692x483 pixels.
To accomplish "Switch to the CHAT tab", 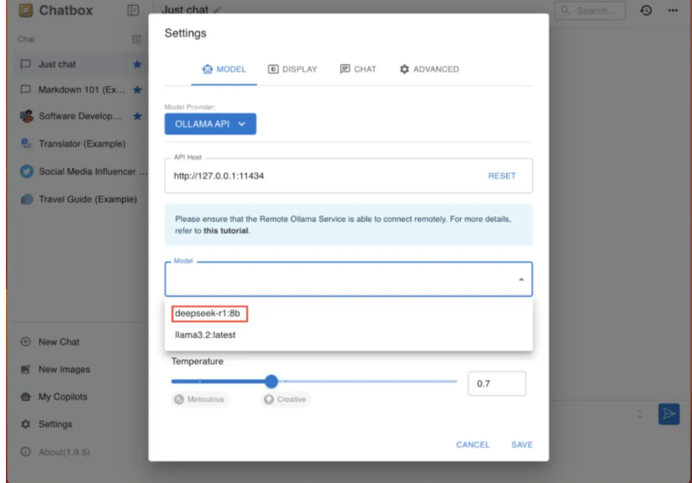I will 358,69.
